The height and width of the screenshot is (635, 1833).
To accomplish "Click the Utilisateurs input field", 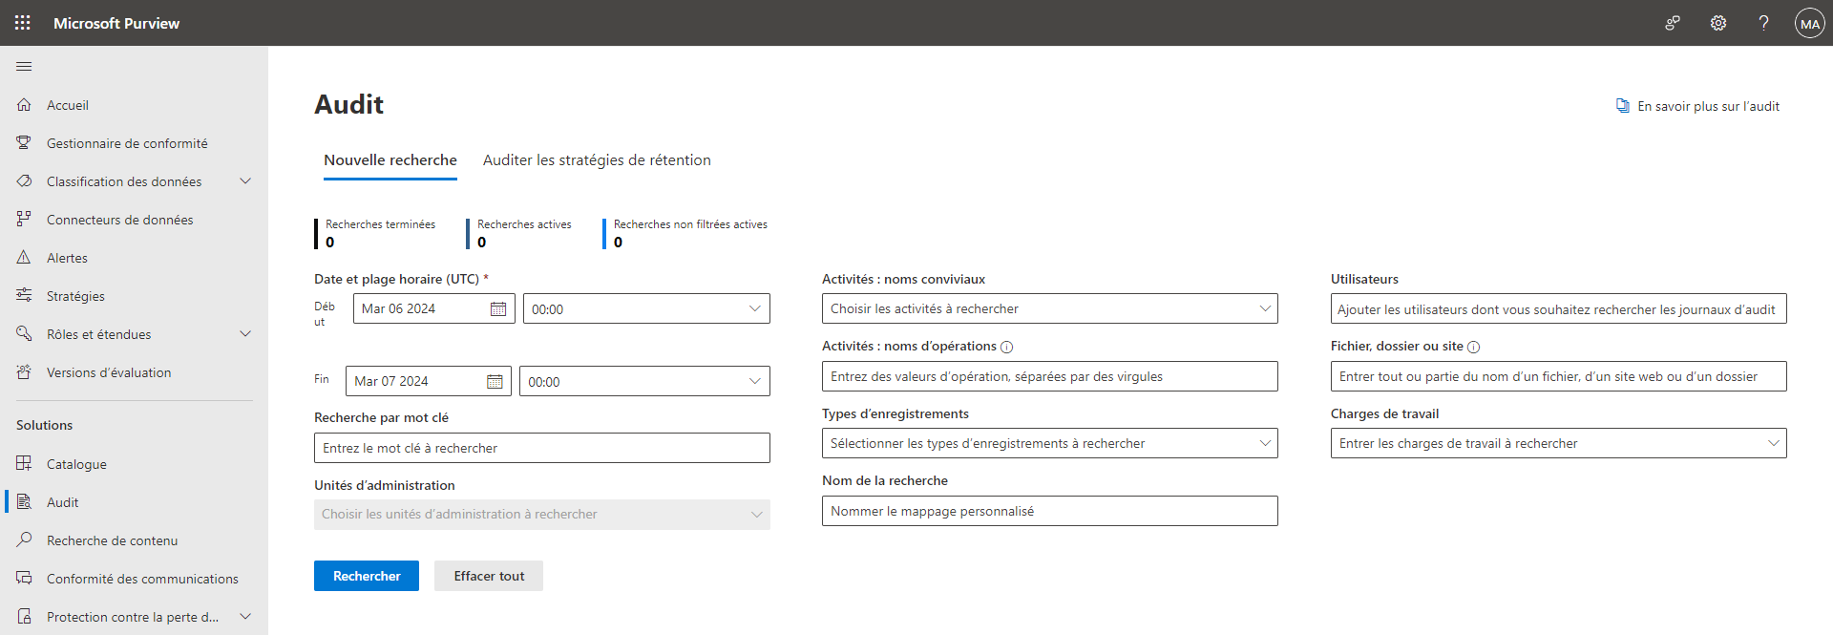I will (1558, 308).
